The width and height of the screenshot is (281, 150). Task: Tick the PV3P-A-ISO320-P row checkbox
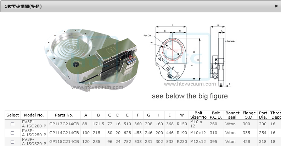coord(12,142)
